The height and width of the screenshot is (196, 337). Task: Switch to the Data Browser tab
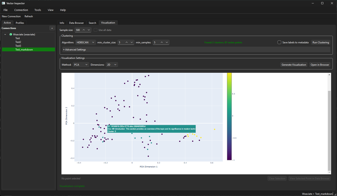76,23
